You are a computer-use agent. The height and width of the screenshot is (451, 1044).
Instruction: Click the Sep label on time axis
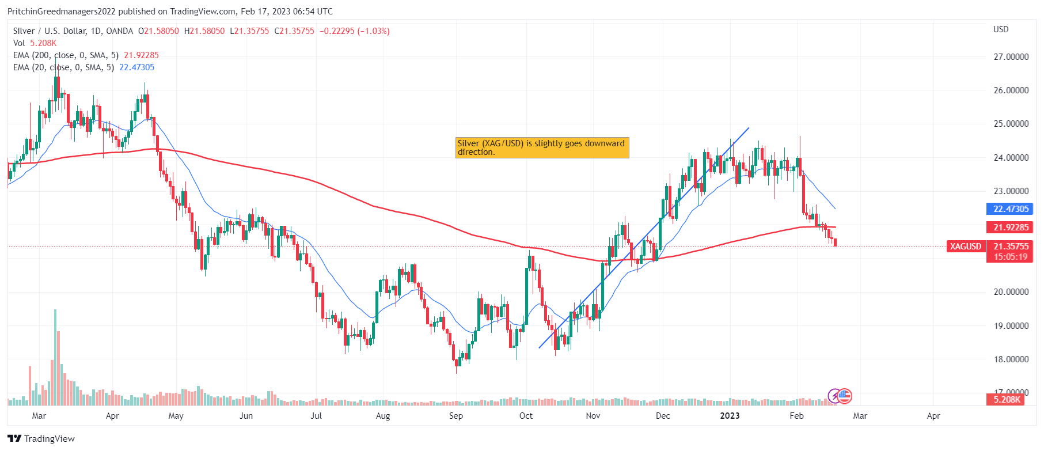456,416
